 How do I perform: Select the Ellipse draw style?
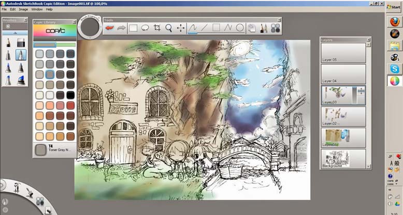(x=240, y=28)
